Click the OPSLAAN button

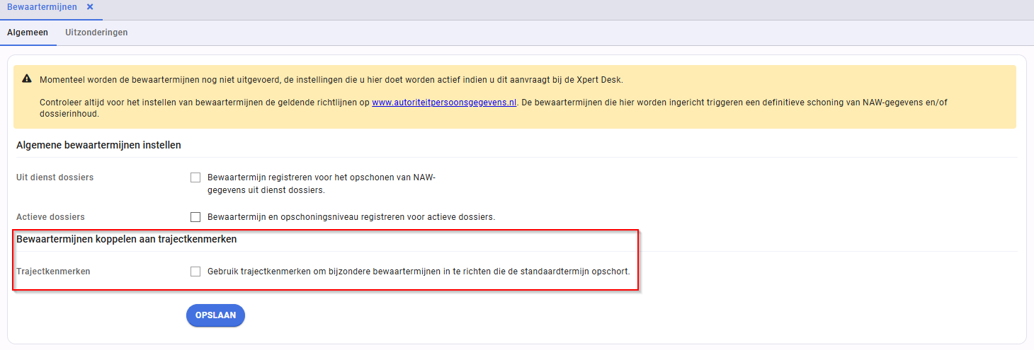pyautogui.click(x=215, y=315)
